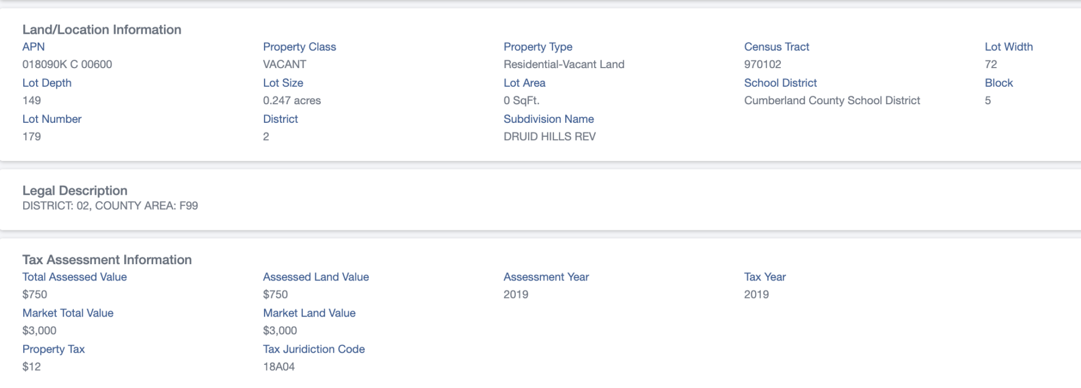Click the Market Land Value label

(309, 313)
